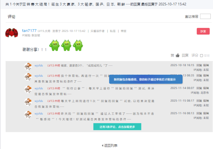Open the tan7177 username profile link
Screen dimensions: 213x149
click(29, 31)
